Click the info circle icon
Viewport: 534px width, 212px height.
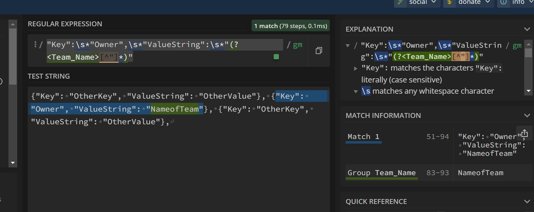(x=504, y=2)
